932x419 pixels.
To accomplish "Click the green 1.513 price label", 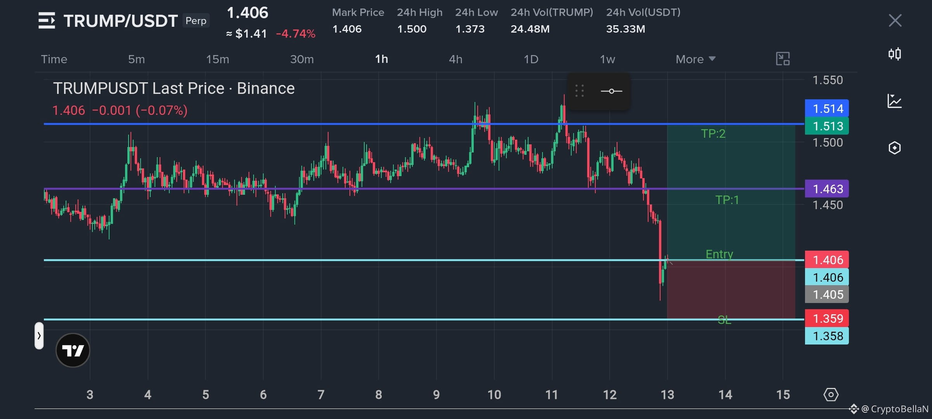I will (827, 126).
